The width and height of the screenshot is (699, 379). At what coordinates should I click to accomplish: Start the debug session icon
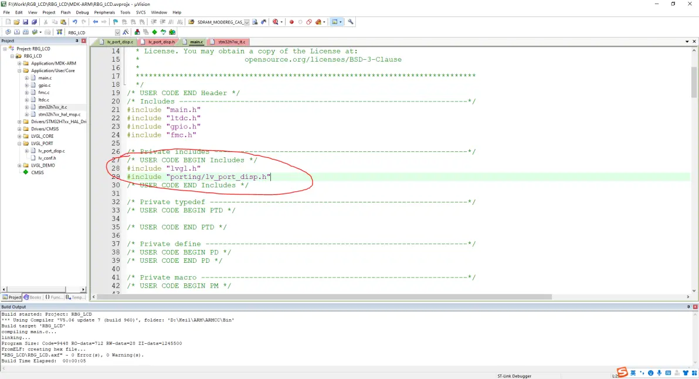pos(274,22)
